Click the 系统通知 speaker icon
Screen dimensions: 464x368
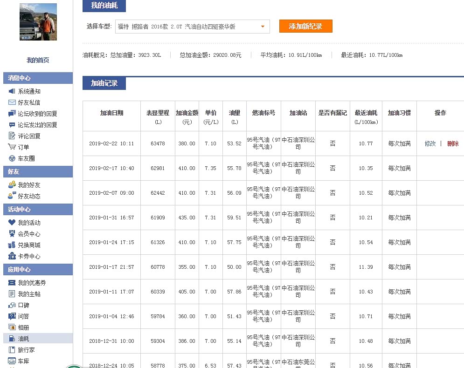12,91
